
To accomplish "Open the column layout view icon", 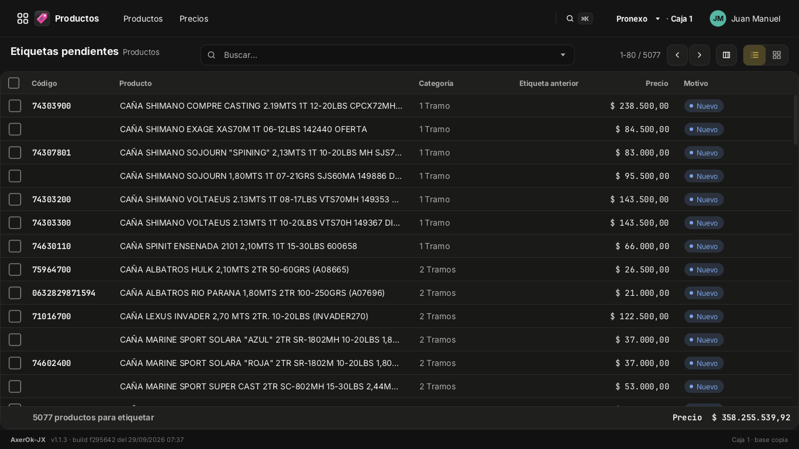I will coord(726,55).
